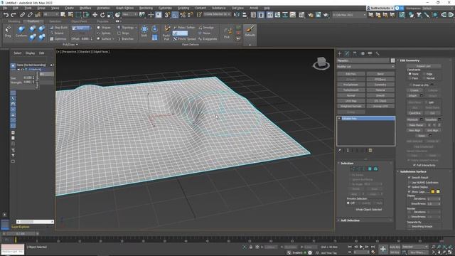Viewport: 455px width, 256px height.
Task: Click the Undo arrow in main toolbar
Action: 6,15
